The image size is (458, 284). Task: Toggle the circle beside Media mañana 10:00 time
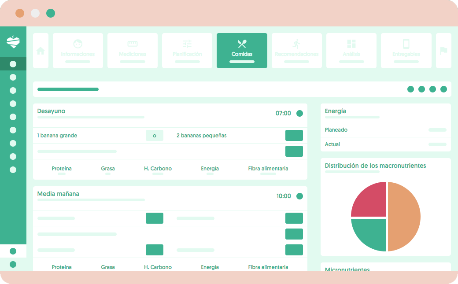299,196
